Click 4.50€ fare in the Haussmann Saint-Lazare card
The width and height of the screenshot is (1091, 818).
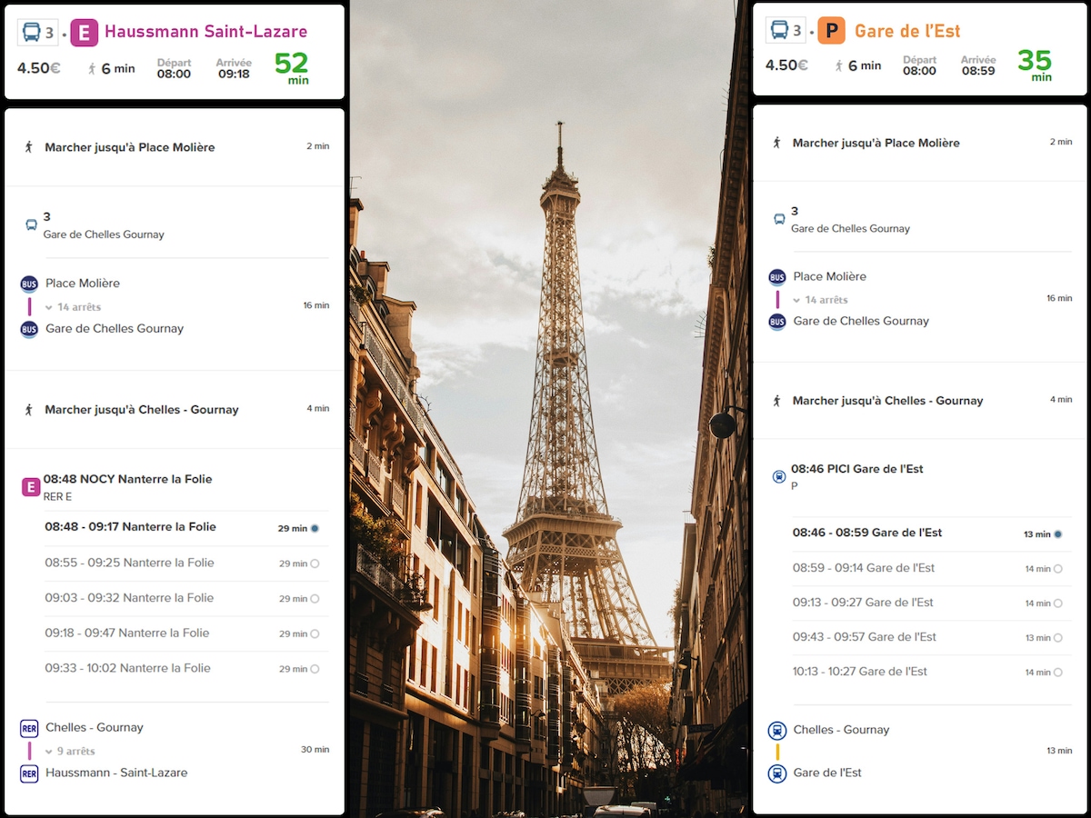click(39, 68)
